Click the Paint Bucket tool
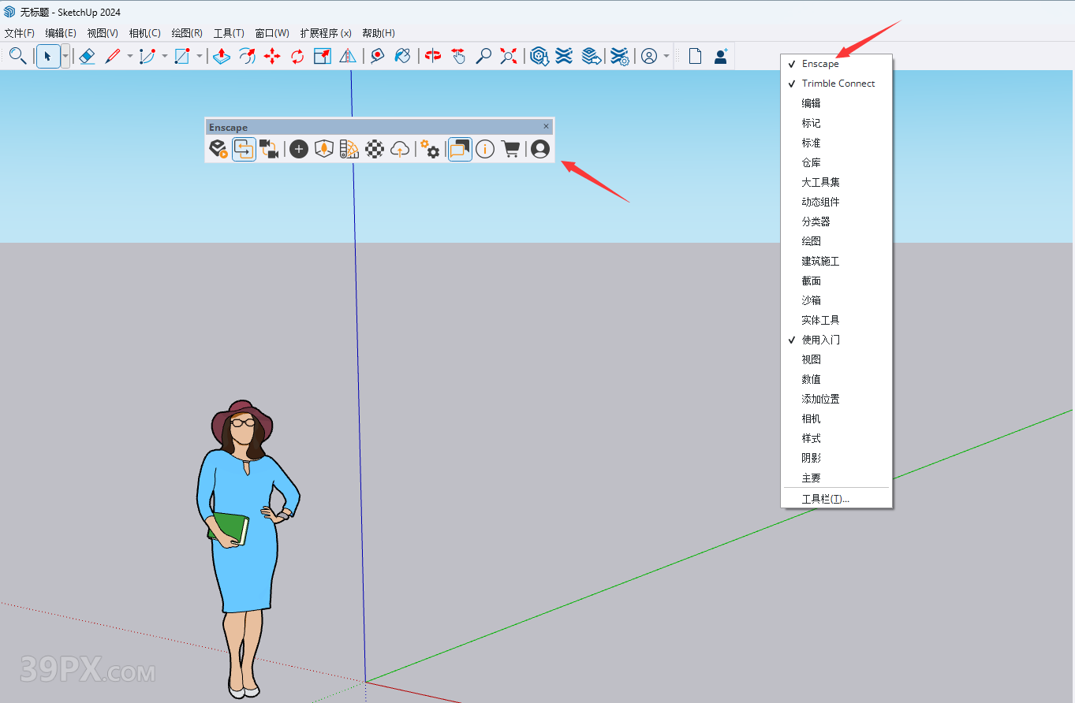Image resolution: width=1075 pixels, height=703 pixels. tap(402, 56)
